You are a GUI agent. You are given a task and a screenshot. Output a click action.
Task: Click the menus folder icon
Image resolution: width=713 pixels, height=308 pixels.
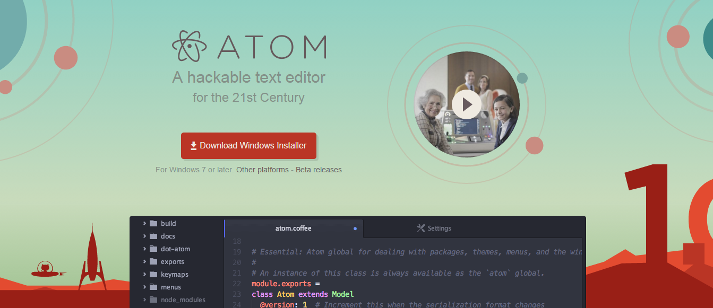click(x=153, y=287)
